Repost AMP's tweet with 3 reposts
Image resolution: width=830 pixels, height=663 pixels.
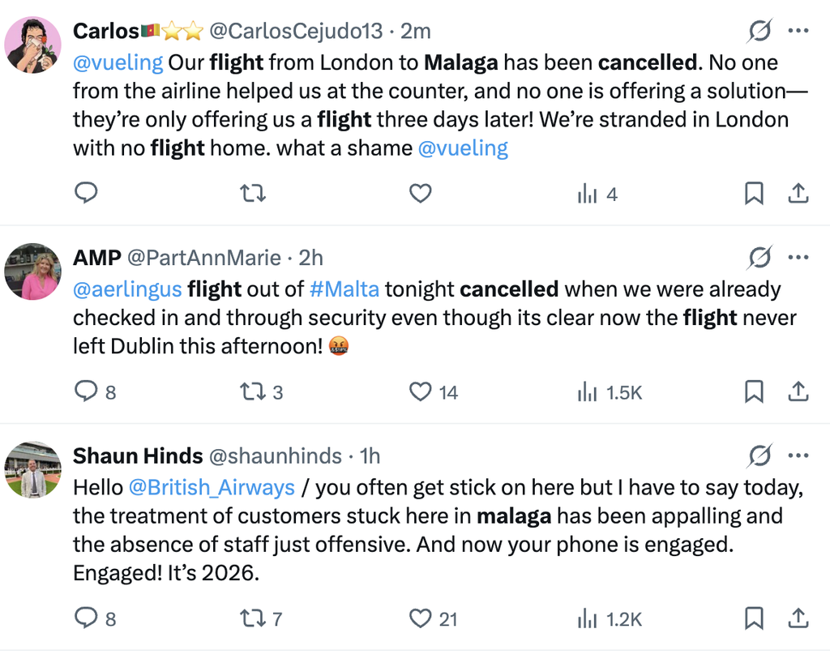point(262,392)
